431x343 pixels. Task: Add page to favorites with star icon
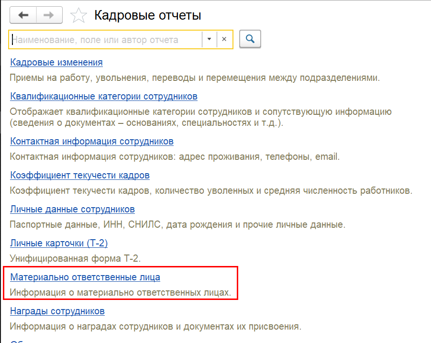(78, 15)
